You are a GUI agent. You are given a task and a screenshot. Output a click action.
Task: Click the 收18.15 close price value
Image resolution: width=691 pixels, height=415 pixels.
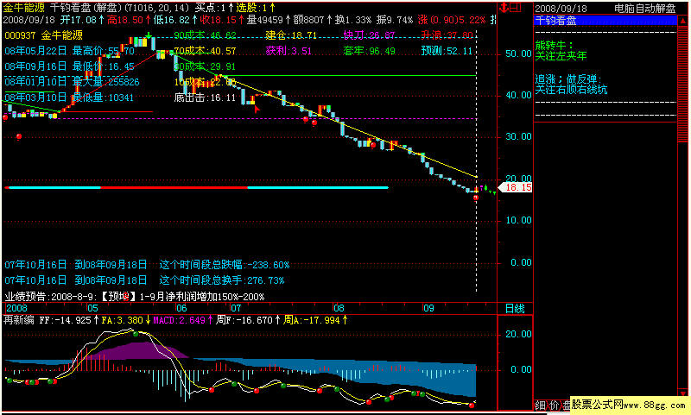tap(222, 20)
